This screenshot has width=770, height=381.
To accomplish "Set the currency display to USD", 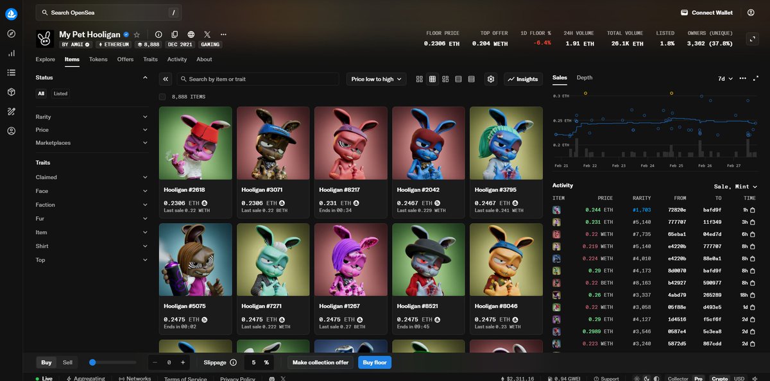I will click(740, 378).
